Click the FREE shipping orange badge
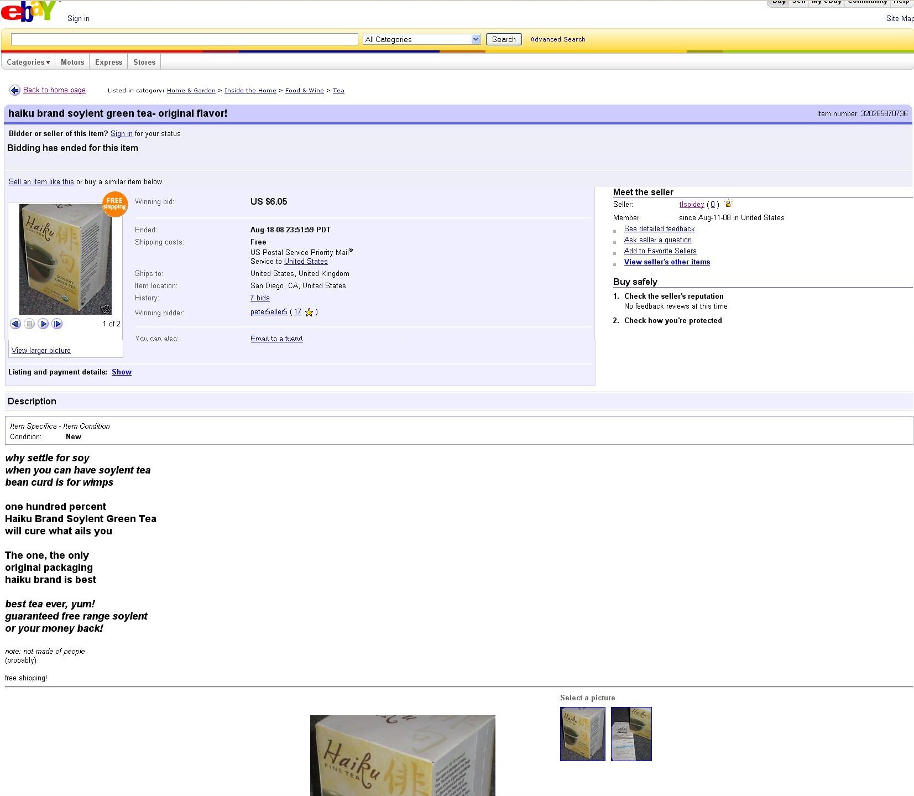 pyautogui.click(x=114, y=204)
